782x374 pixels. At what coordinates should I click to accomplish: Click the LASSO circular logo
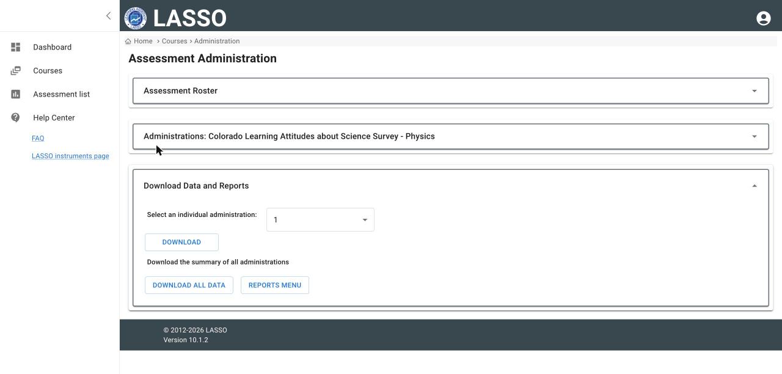[x=135, y=18]
